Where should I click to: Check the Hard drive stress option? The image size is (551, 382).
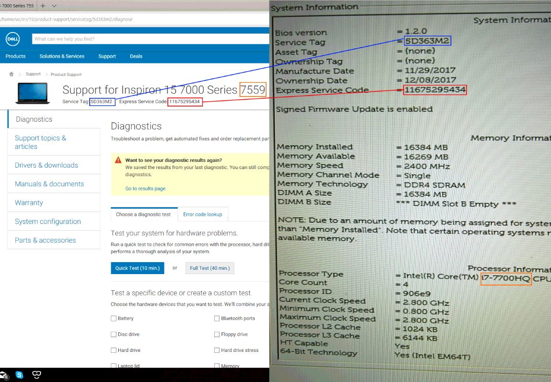217,350
